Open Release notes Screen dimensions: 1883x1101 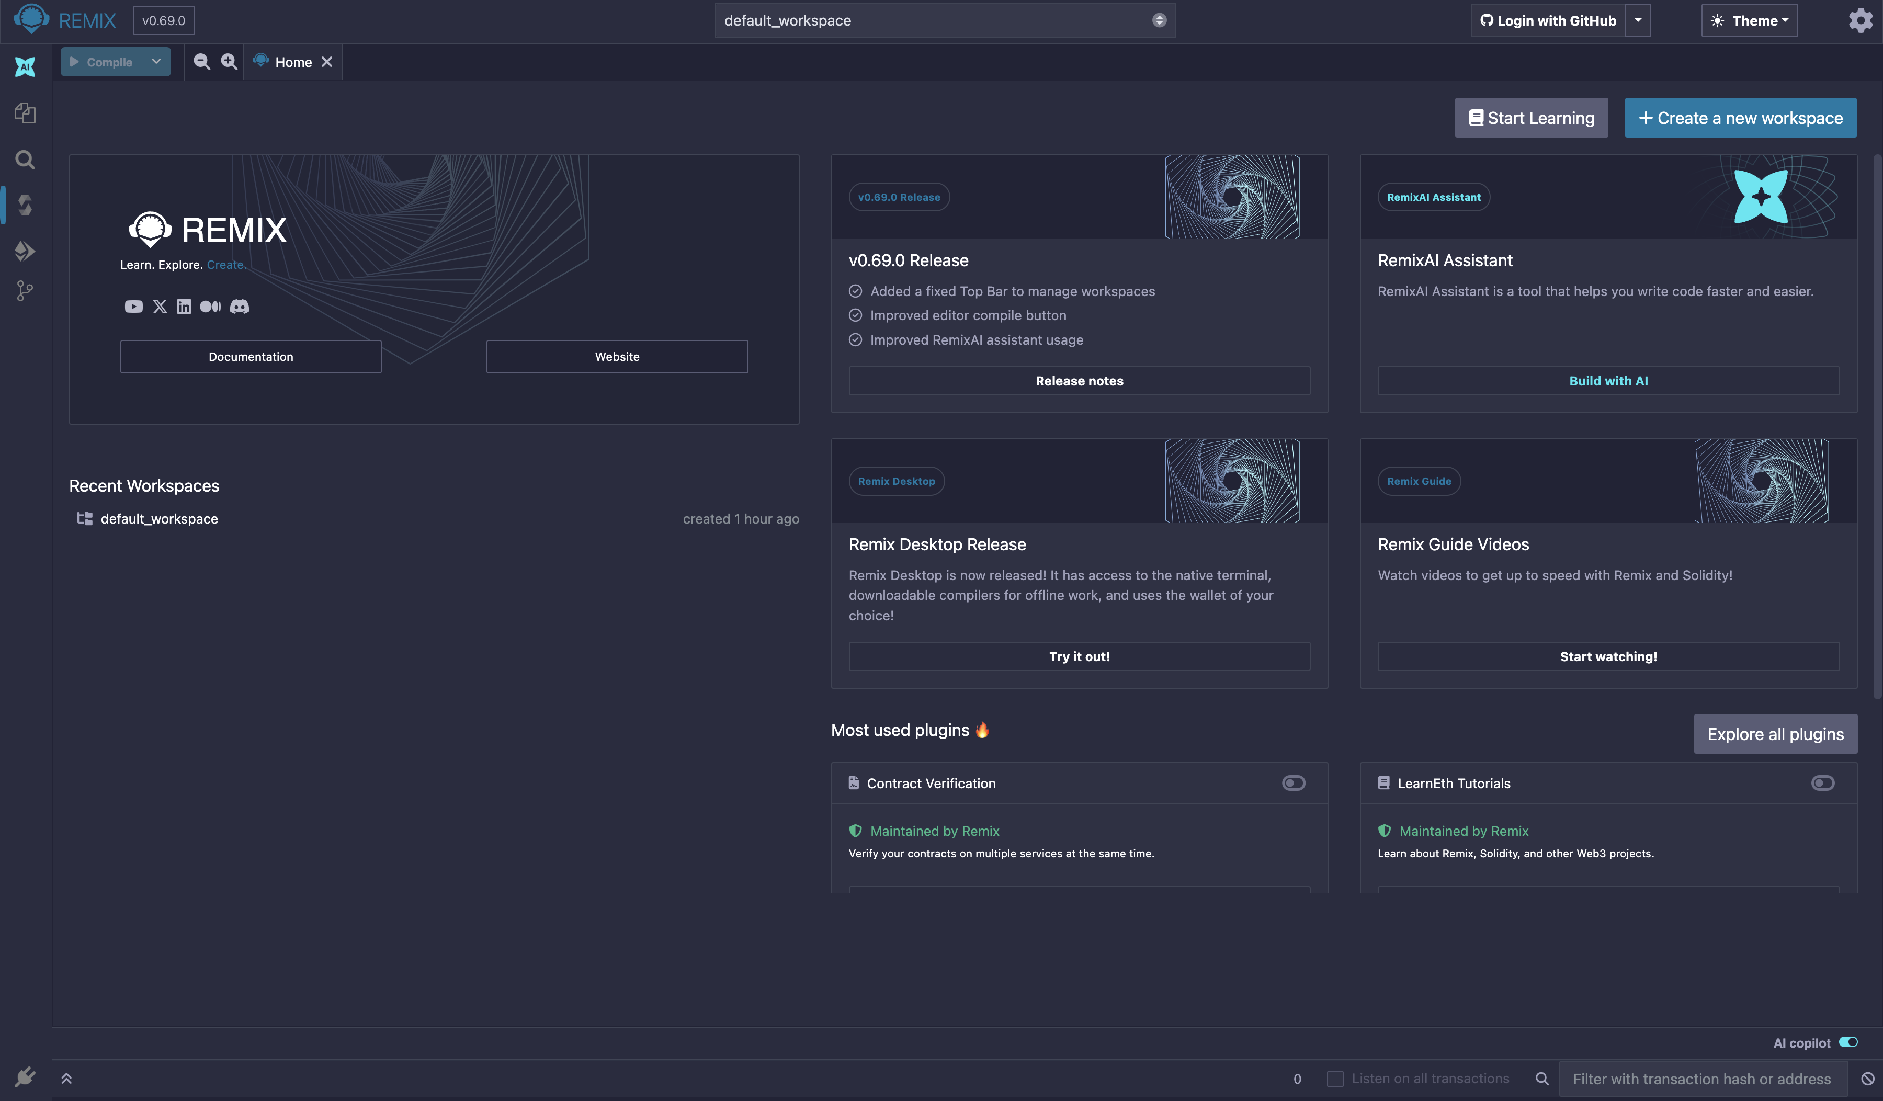click(1079, 380)
